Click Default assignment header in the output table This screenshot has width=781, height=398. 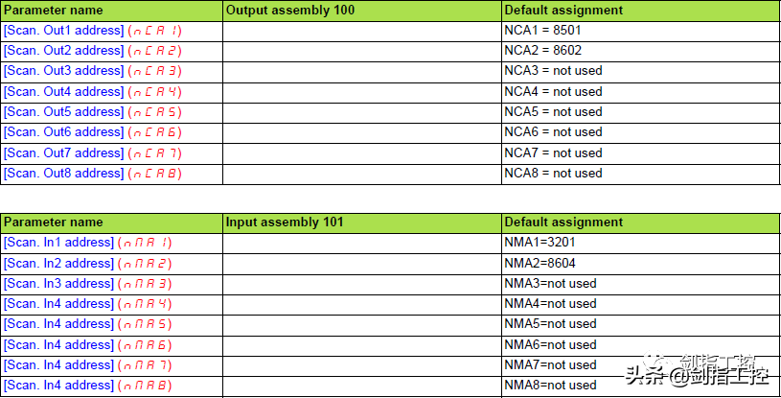tap(563, 10)
